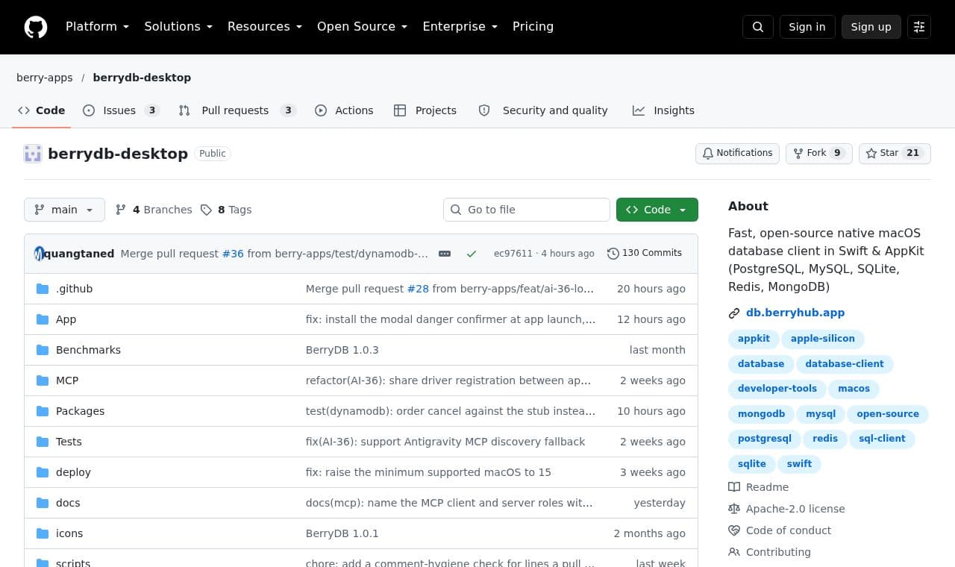955x567 pixels.
Task: Fork the repository
Action: [818, 153]
